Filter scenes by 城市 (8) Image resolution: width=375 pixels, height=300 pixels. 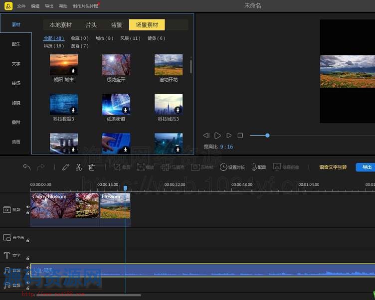point(104,38)
